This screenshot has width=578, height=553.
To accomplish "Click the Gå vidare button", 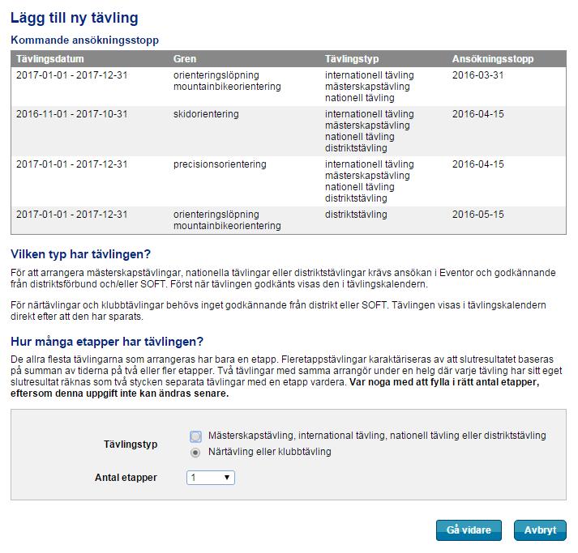I will (469, 530).
